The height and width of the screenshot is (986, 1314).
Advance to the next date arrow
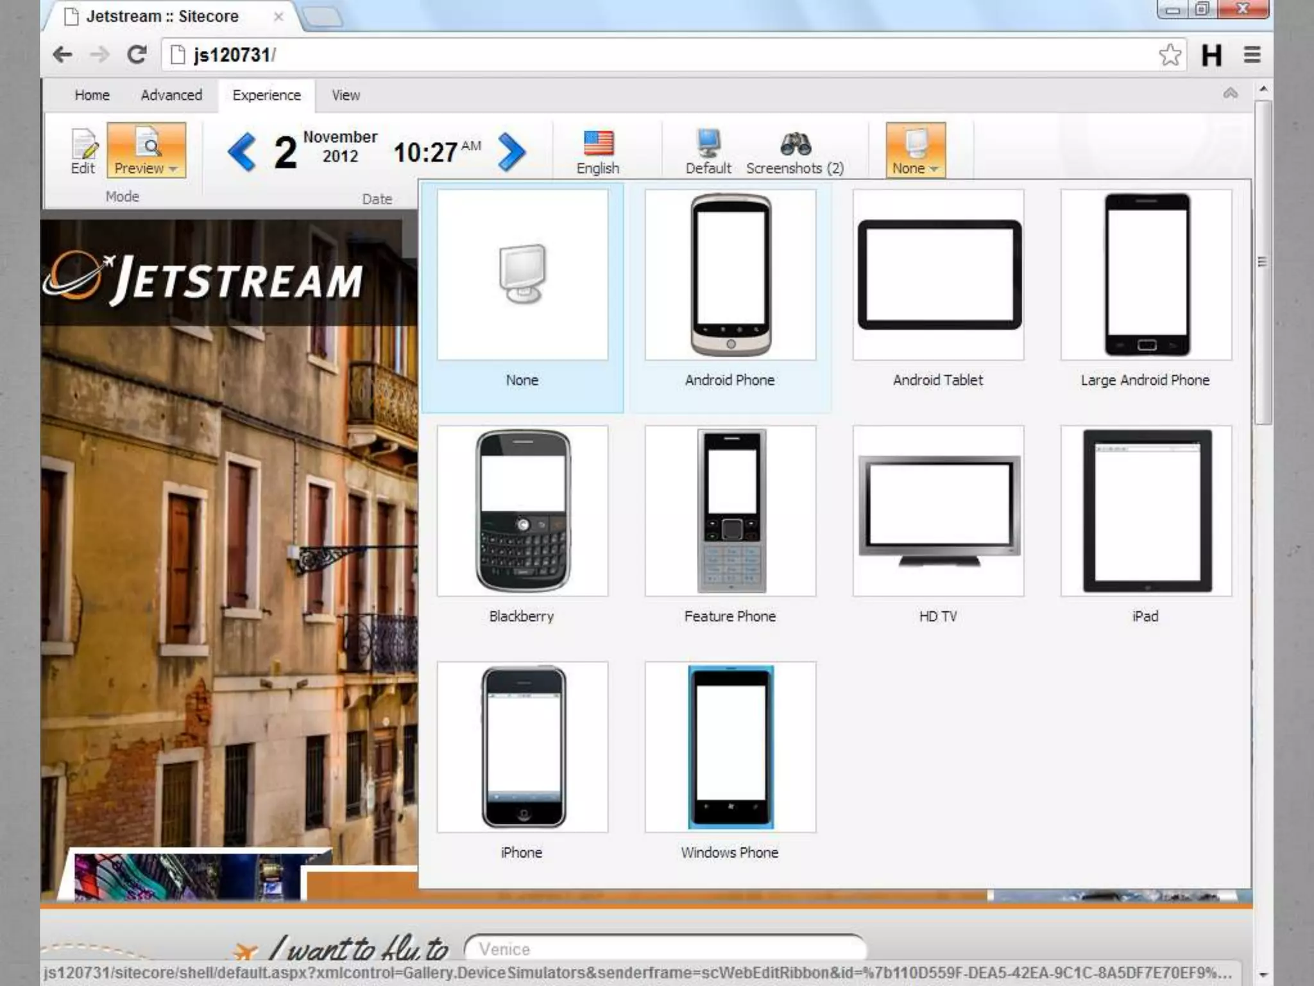pos(511,152)
